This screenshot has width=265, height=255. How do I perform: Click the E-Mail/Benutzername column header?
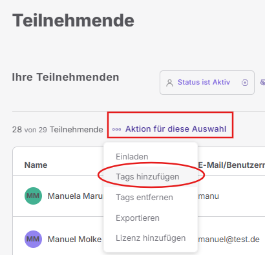pos(231,165)
